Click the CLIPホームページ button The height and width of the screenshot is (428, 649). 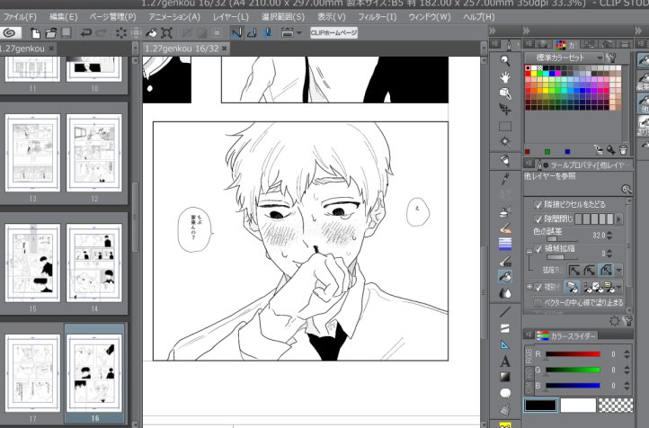point(333,32)
